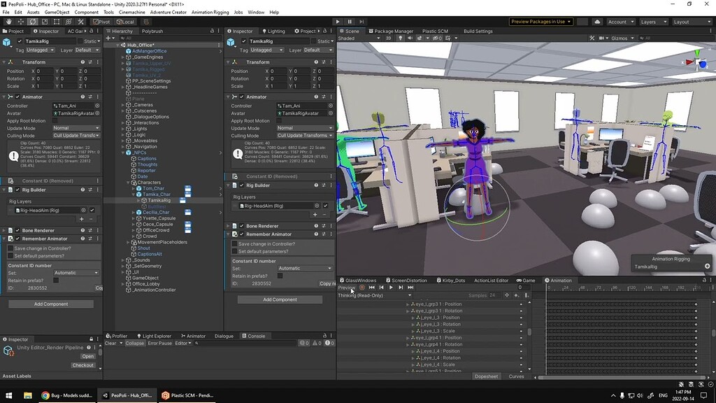Select the Rotate tool
Viewport: 716px width, 403px height.
(x=33, y=22)
